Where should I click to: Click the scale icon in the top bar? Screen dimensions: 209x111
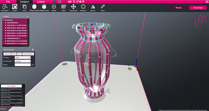click(65, 2)
